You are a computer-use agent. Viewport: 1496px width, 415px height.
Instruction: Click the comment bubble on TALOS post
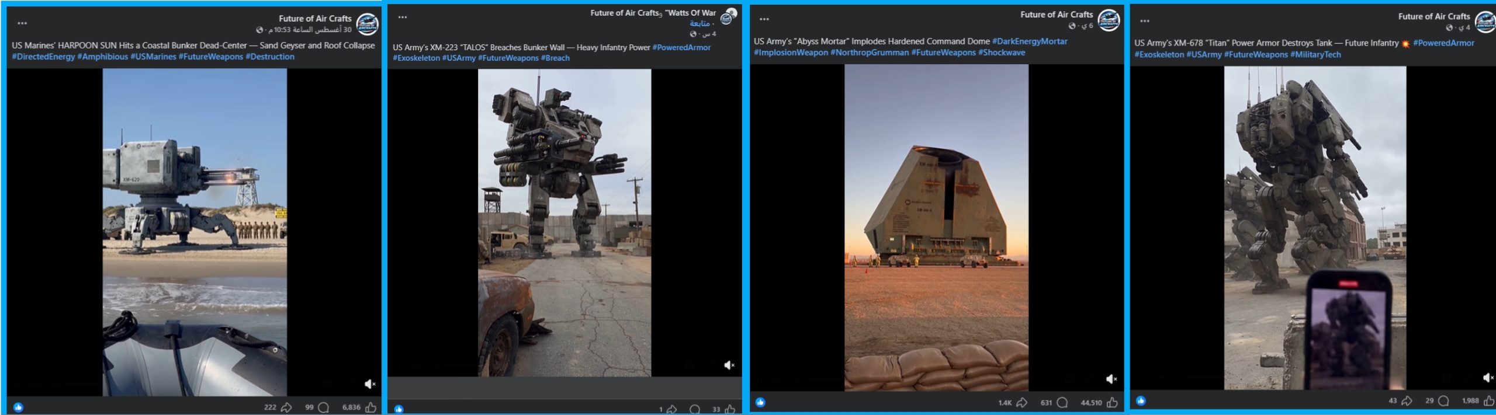[x=695, y=409]
